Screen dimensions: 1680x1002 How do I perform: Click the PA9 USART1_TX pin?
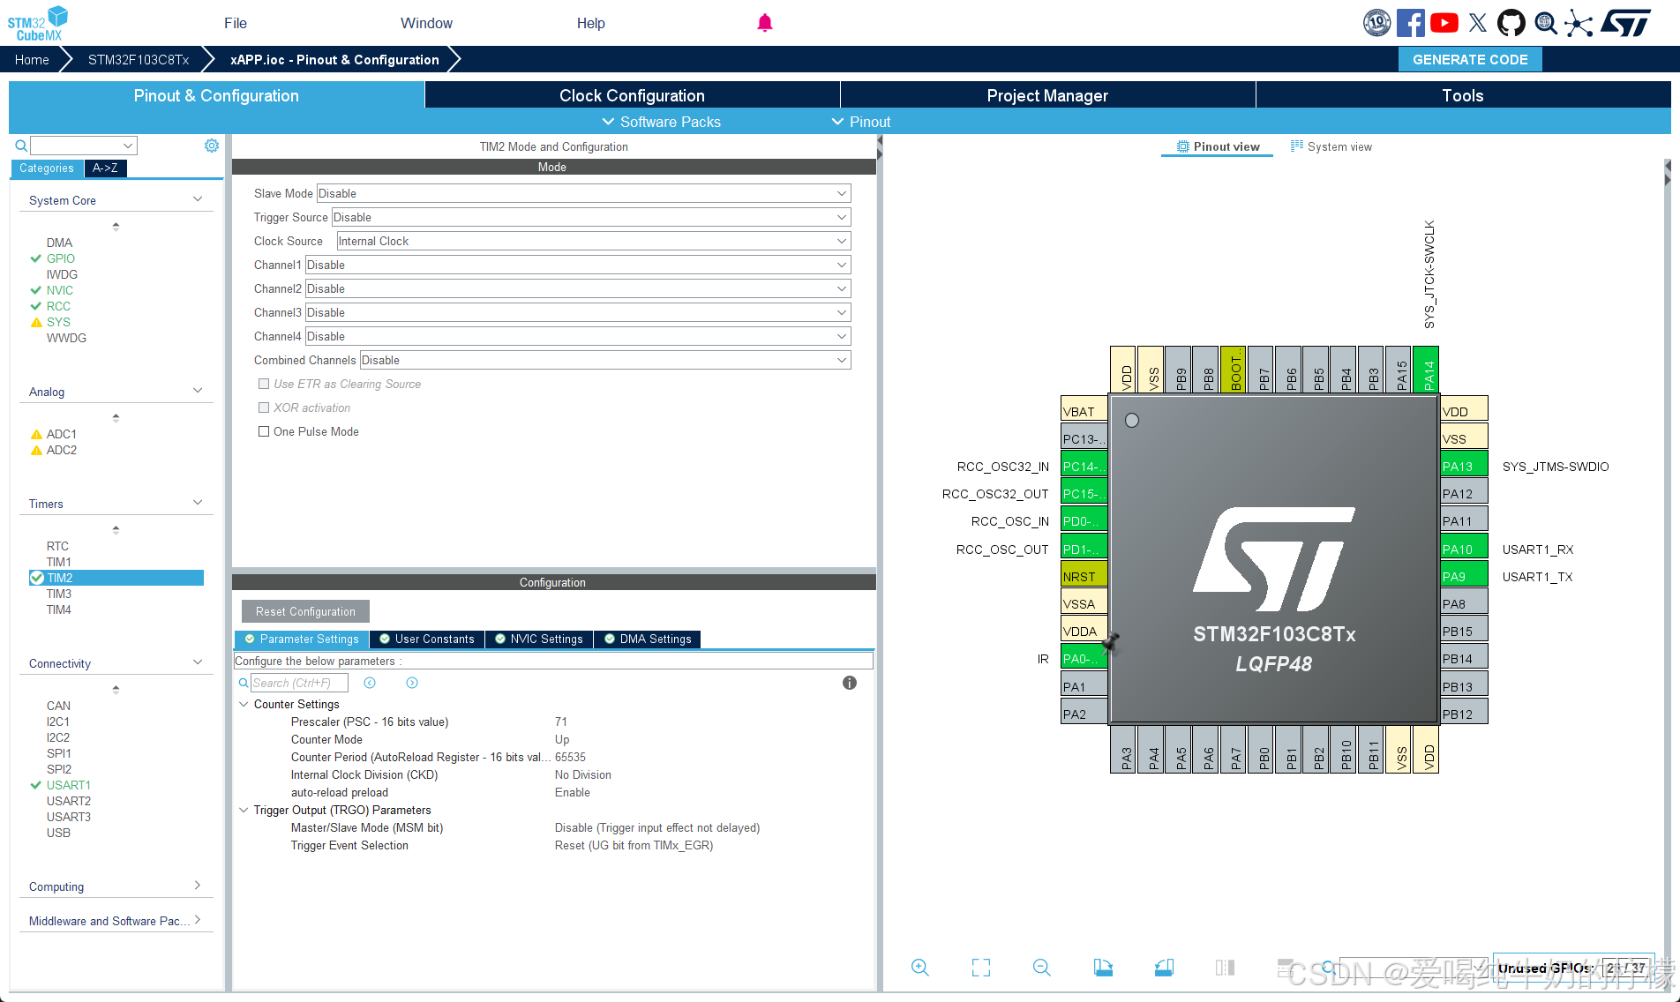(1464, 576)
